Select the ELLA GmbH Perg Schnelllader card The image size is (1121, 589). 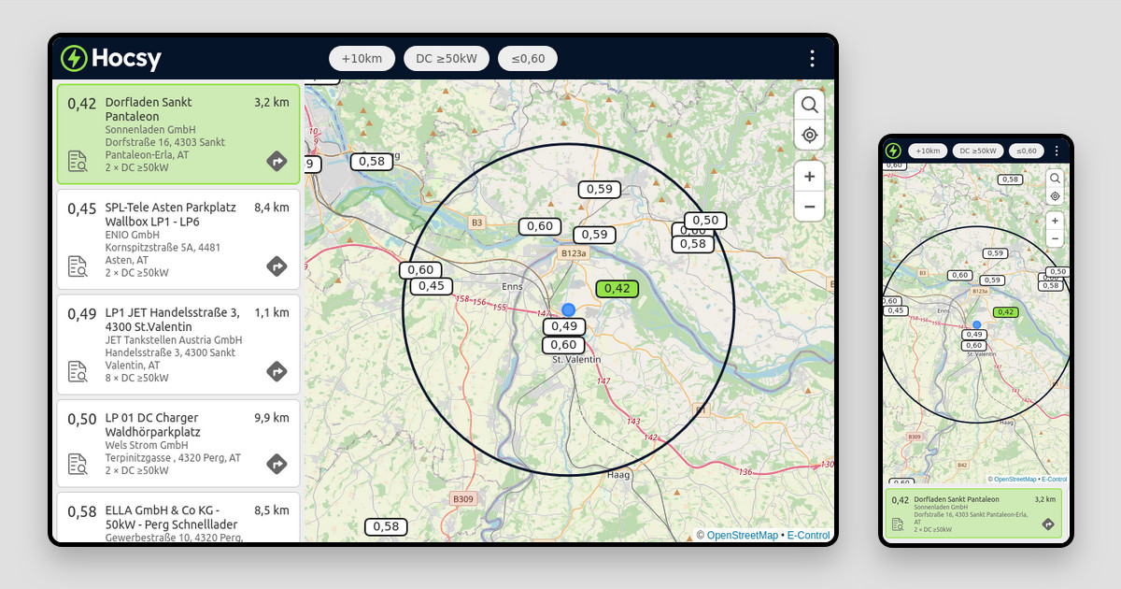pyautogui.click(x=178, y=518)
